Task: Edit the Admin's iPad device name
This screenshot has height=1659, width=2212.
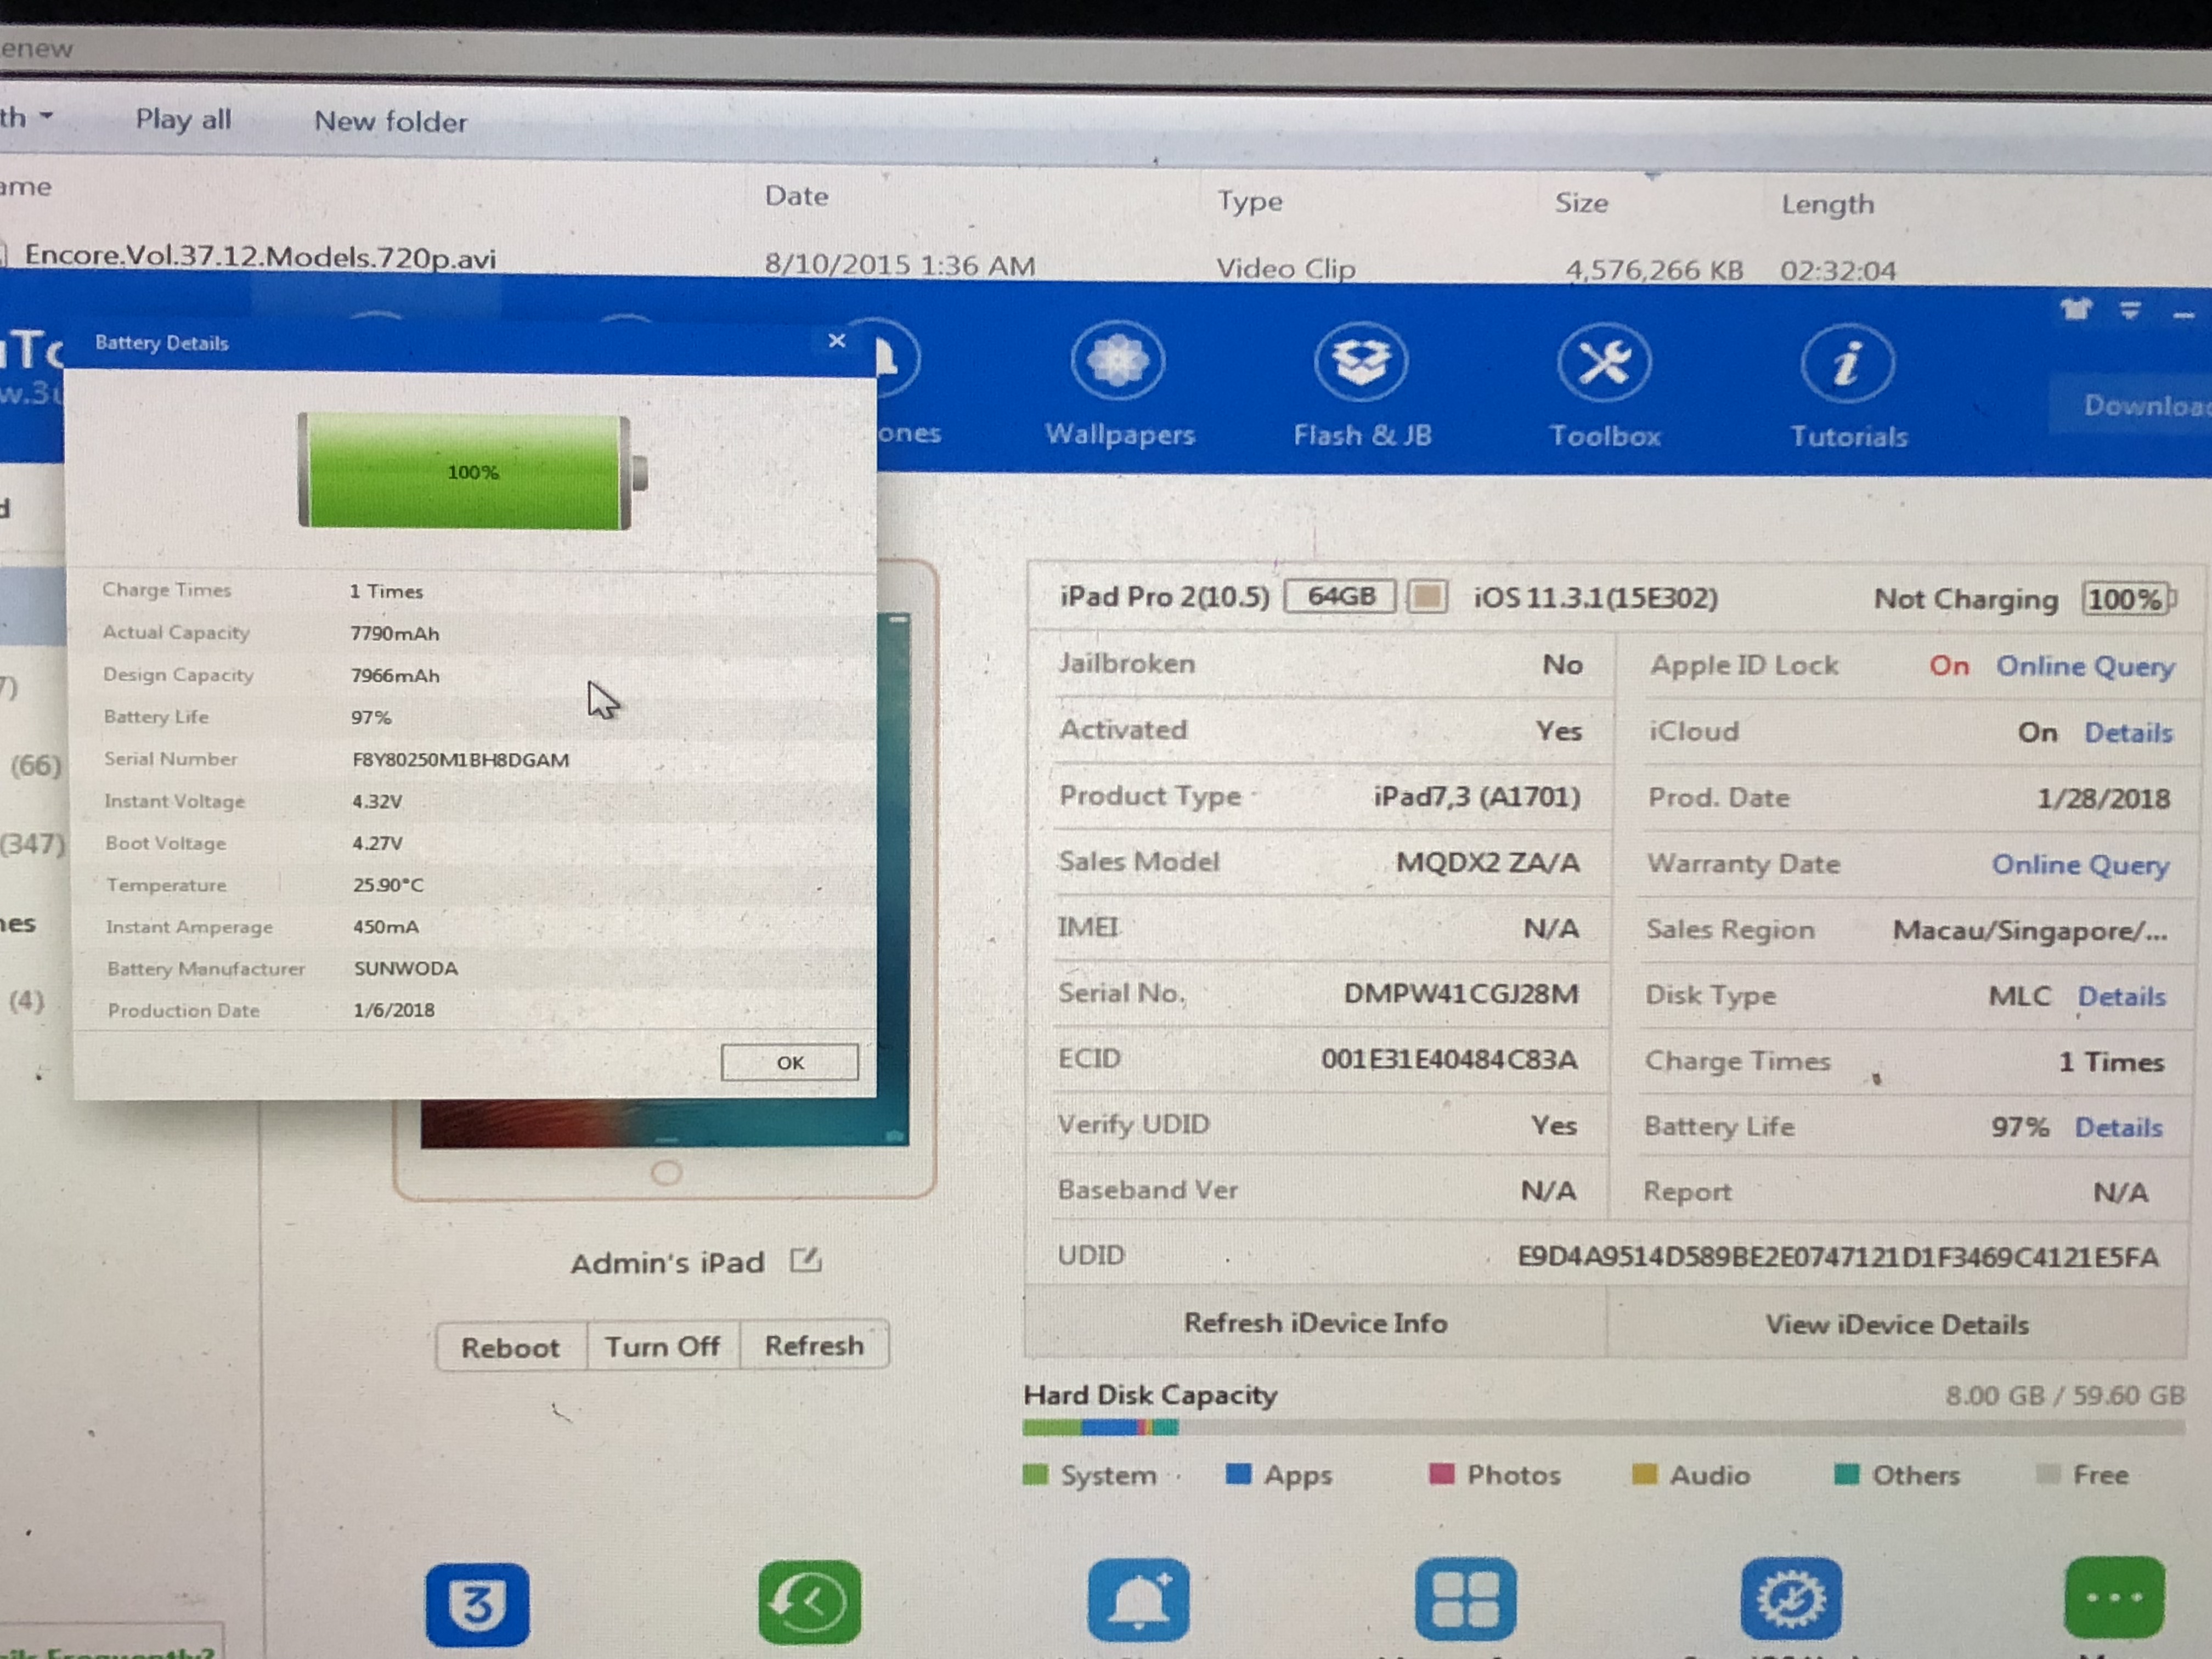Action: click(806, 1260)
